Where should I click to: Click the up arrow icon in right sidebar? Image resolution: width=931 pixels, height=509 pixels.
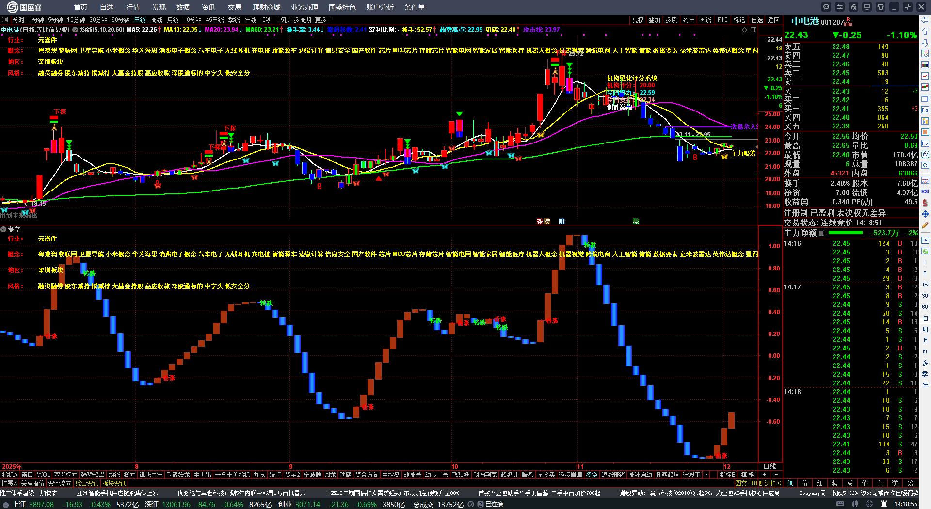(925, 32)
